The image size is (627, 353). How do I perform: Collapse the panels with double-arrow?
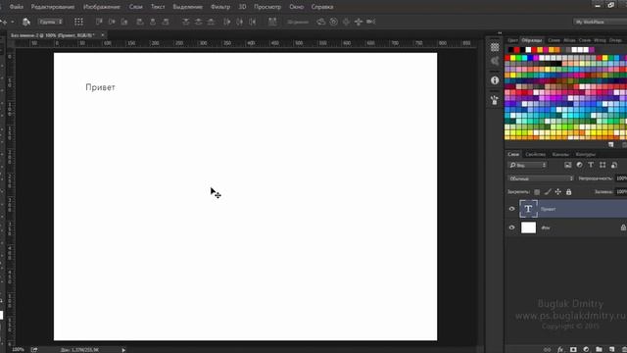click(500, 32)
